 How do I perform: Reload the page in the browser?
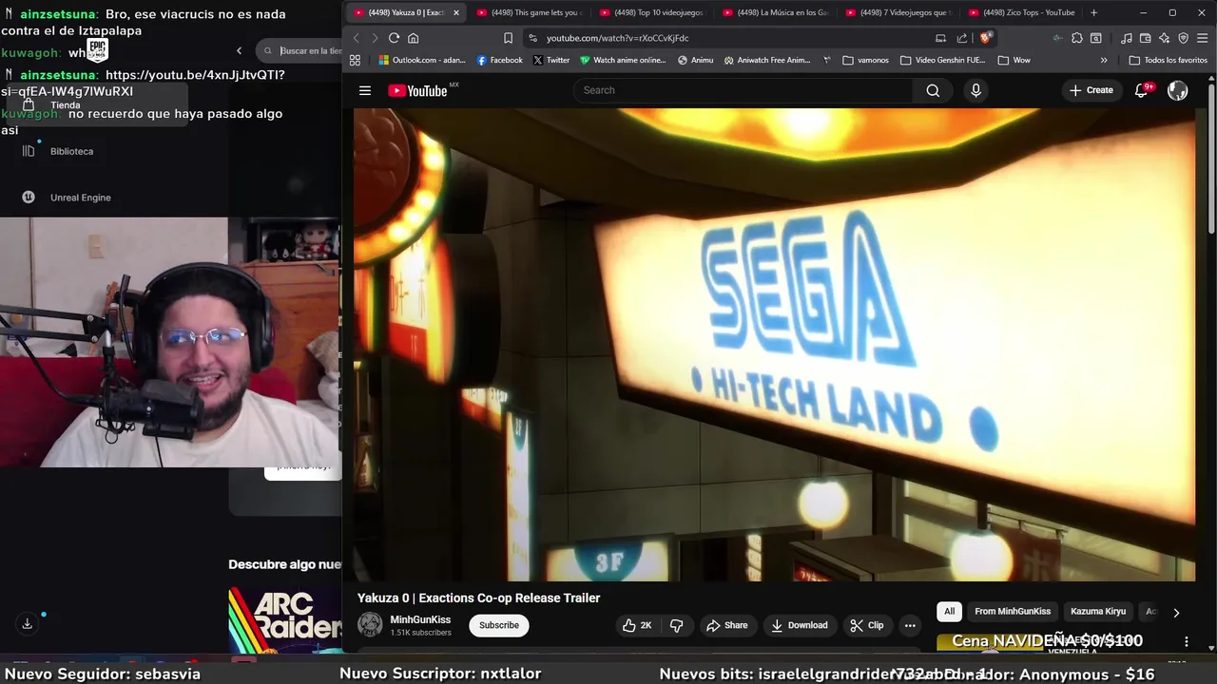(x=394, y=38)
